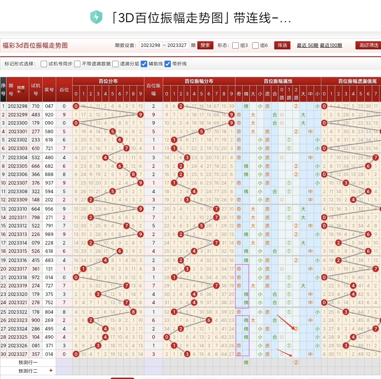Check the 组3 form checkbox

235,45
